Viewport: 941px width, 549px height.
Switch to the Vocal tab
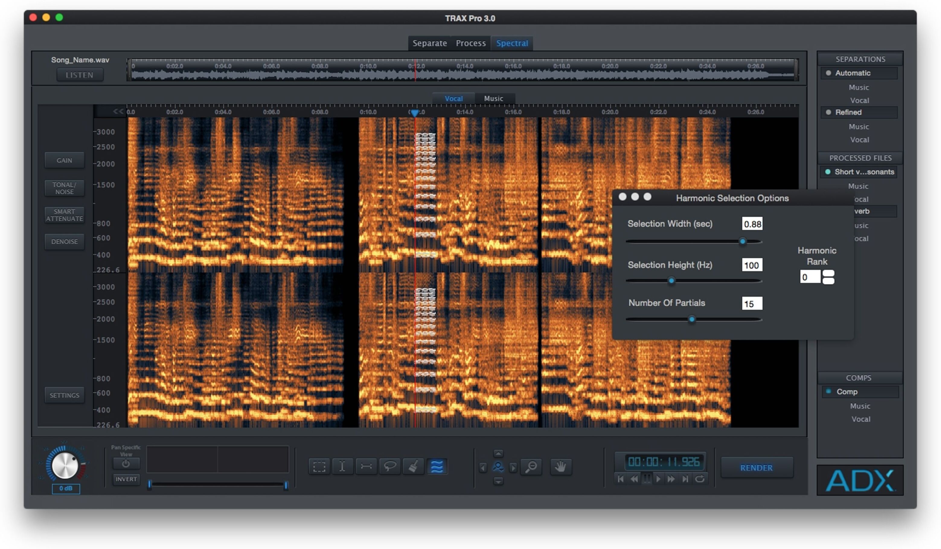click(453, 98)
